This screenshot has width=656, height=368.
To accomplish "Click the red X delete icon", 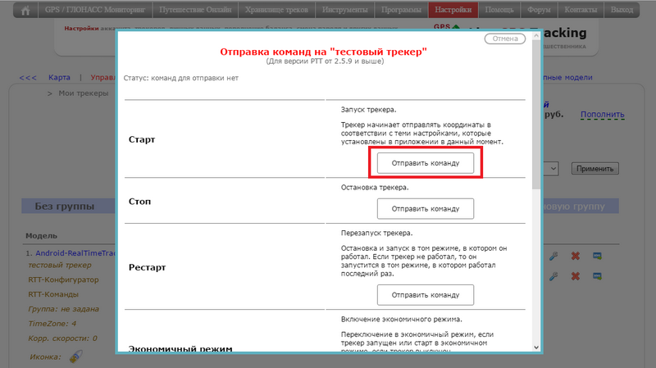I will tap(576, 256).
